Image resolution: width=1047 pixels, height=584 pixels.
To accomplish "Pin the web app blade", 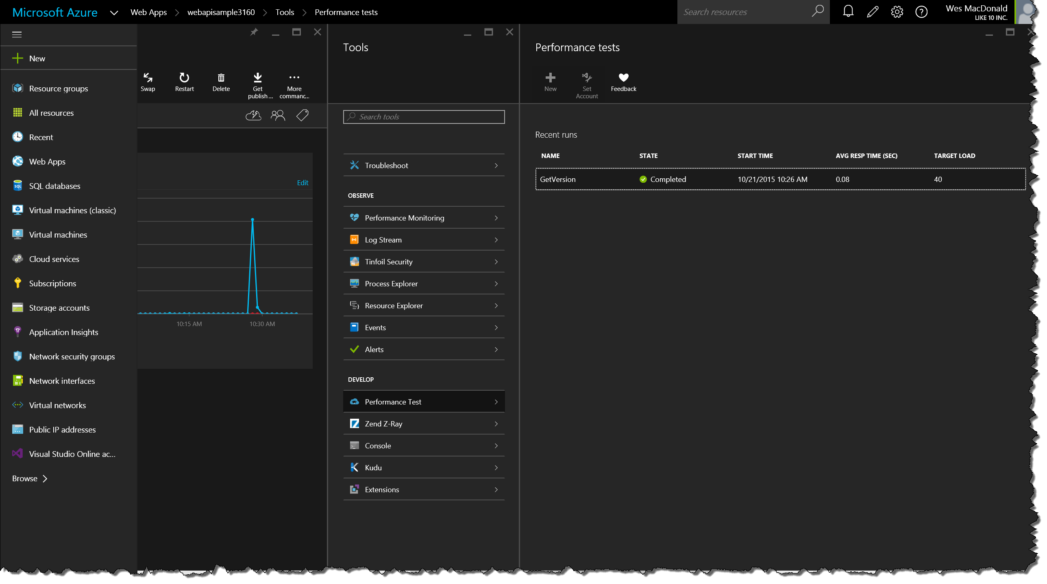I will point(254,32).
